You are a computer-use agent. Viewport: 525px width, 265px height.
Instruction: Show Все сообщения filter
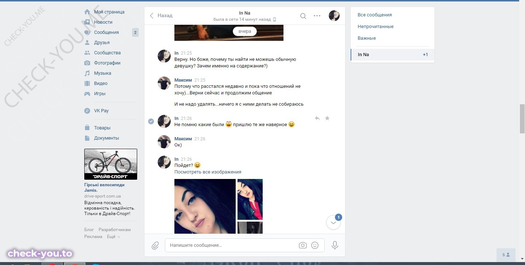pos(375,15)
